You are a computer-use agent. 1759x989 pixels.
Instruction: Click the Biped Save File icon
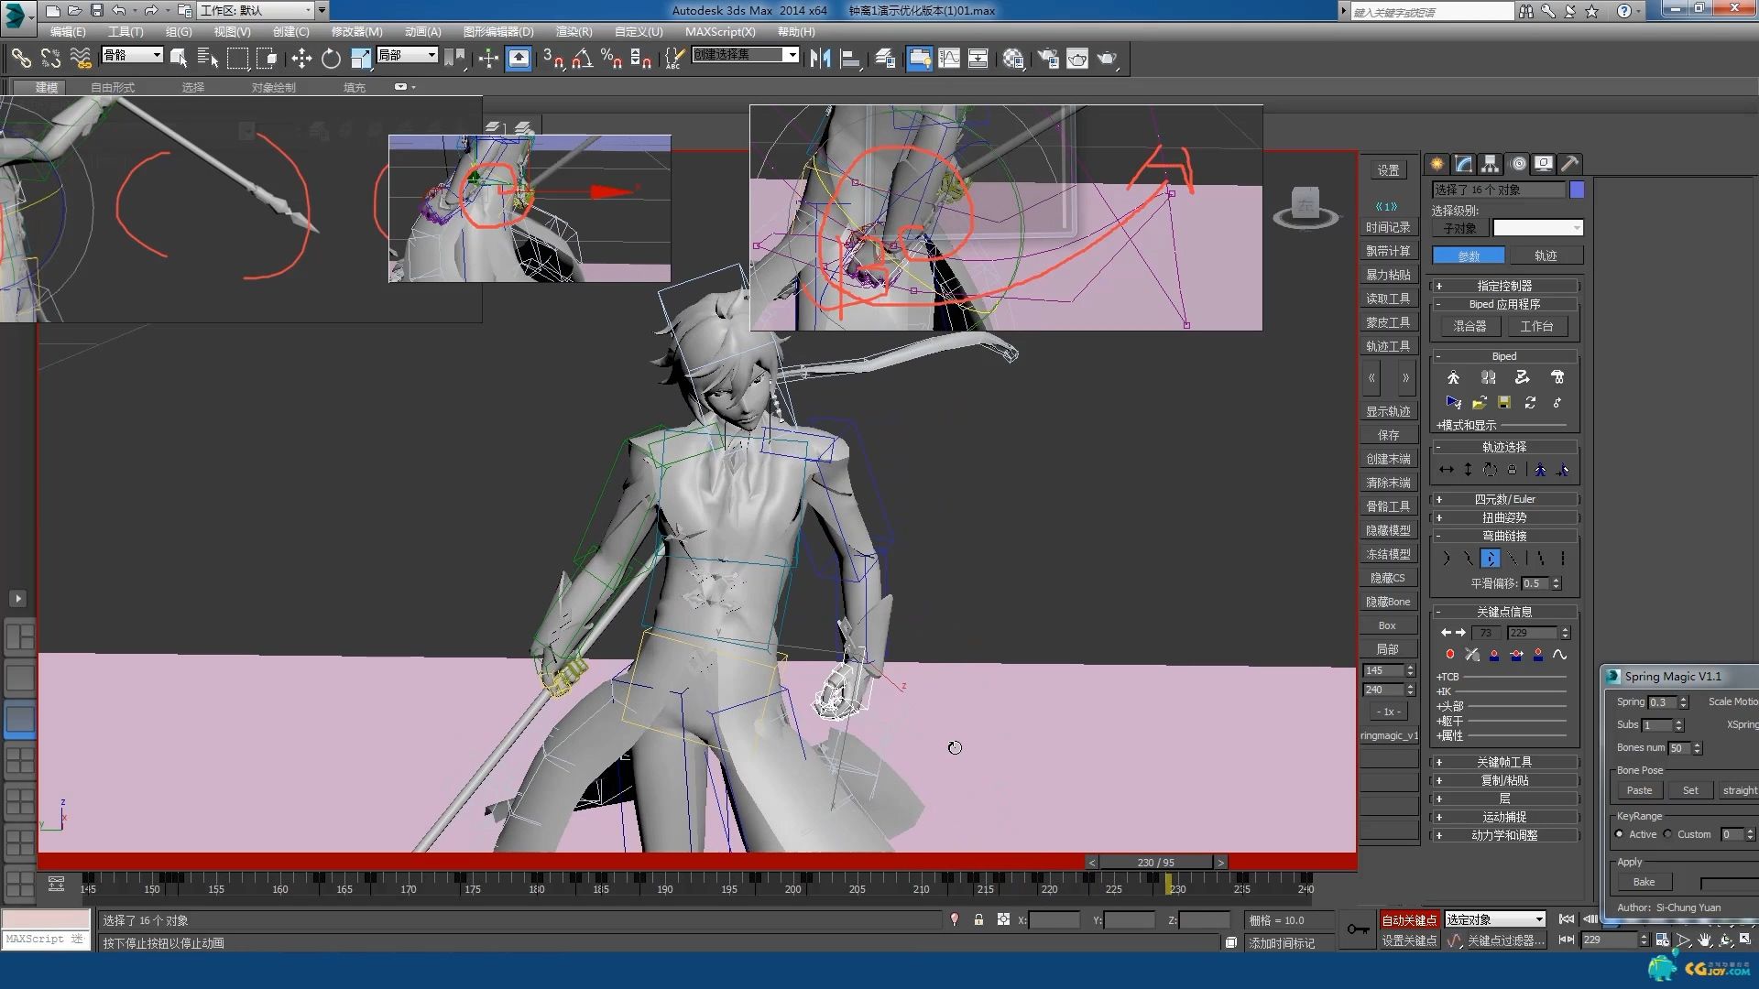click(1504, 402)
